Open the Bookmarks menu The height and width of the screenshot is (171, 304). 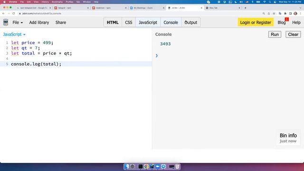click(x=57, y=2)
